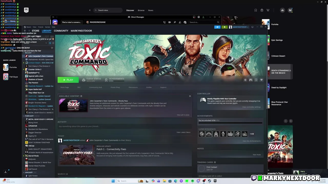
Task: Toggle recent activity clock filter in Steam library
Action: (50, 43)
